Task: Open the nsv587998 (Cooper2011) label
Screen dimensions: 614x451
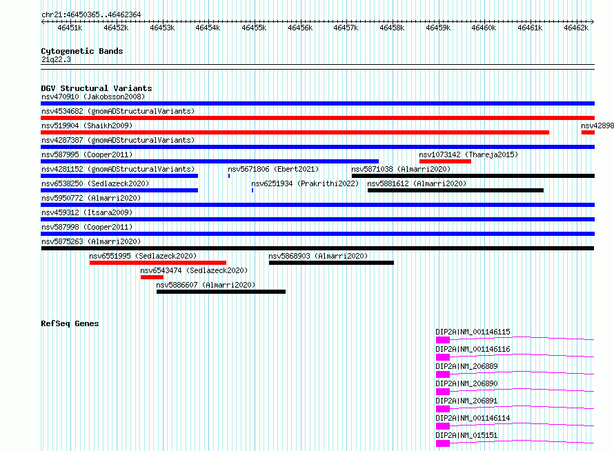Action: click(87, 227)
